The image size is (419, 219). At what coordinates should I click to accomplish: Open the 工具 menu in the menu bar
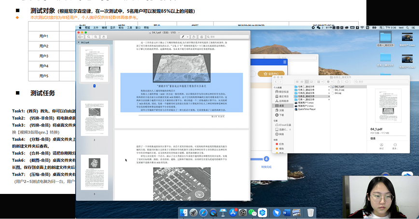pyautogui.click(x=129, y=27)
